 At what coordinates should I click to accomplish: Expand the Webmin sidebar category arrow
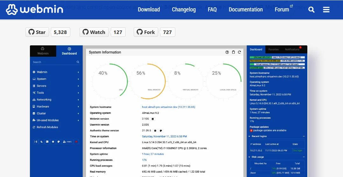(x=78, y=72)
